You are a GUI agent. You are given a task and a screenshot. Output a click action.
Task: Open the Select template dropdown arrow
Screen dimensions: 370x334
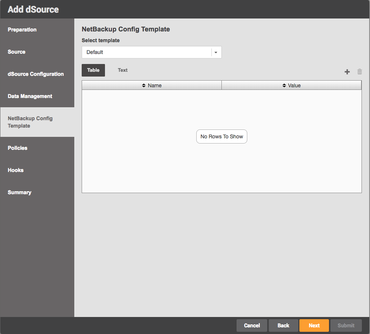[216, 53]
